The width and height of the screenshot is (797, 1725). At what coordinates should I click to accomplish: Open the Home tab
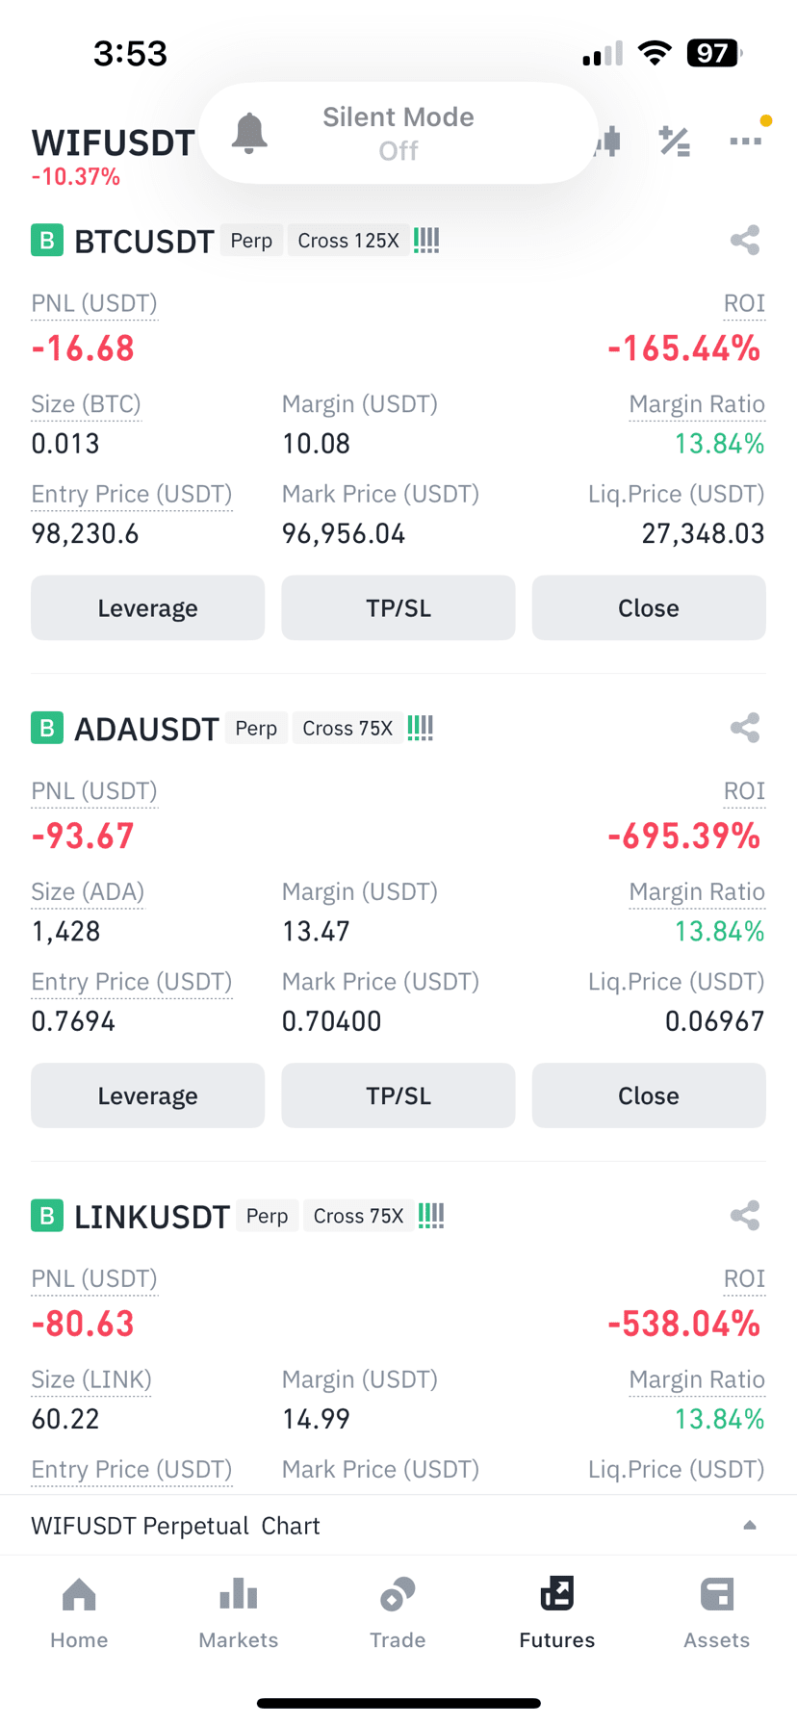pos(79,1613)
